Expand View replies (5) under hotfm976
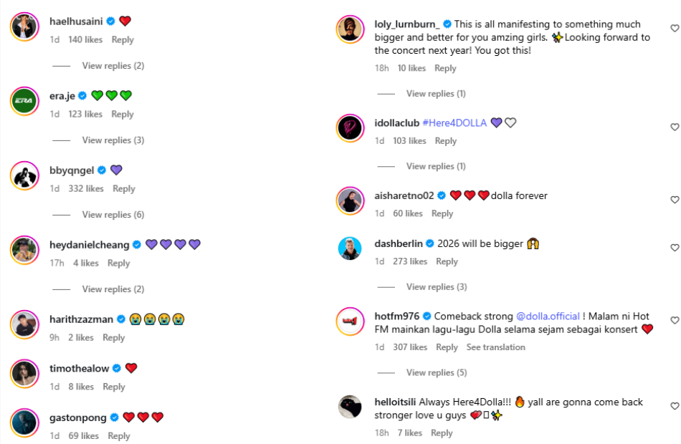 (437, 372)
